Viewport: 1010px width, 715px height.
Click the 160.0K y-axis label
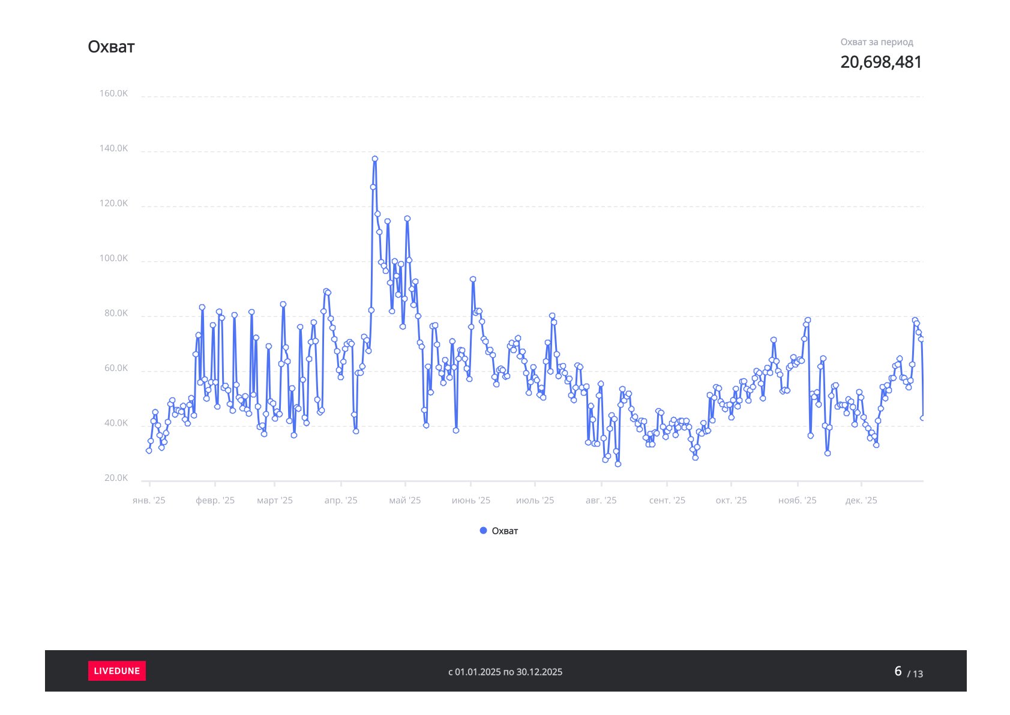113,94
